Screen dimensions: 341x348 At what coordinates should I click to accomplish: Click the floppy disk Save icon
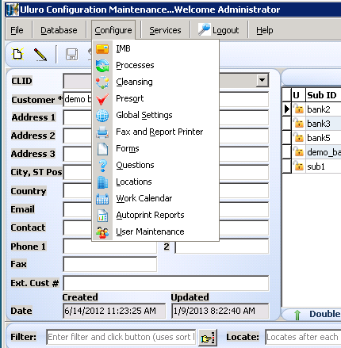coord(71,55)
